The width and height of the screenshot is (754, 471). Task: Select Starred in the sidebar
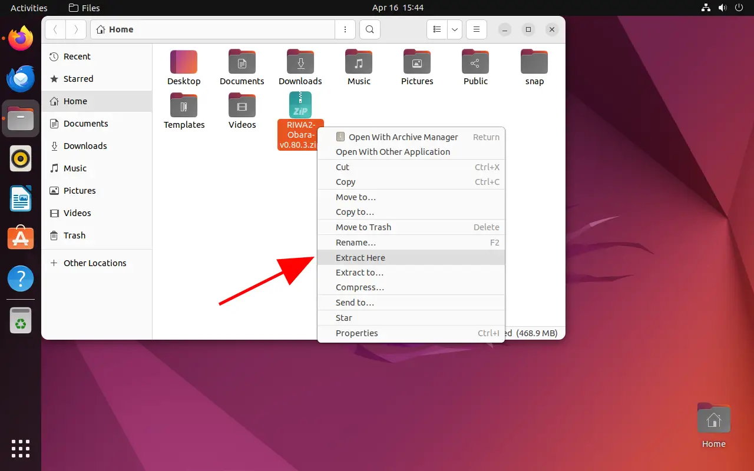pos(78,79)
